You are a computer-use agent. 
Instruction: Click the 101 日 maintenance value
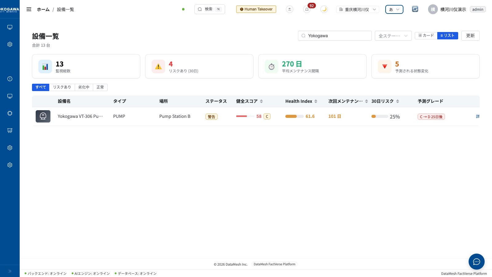(335, 116)
